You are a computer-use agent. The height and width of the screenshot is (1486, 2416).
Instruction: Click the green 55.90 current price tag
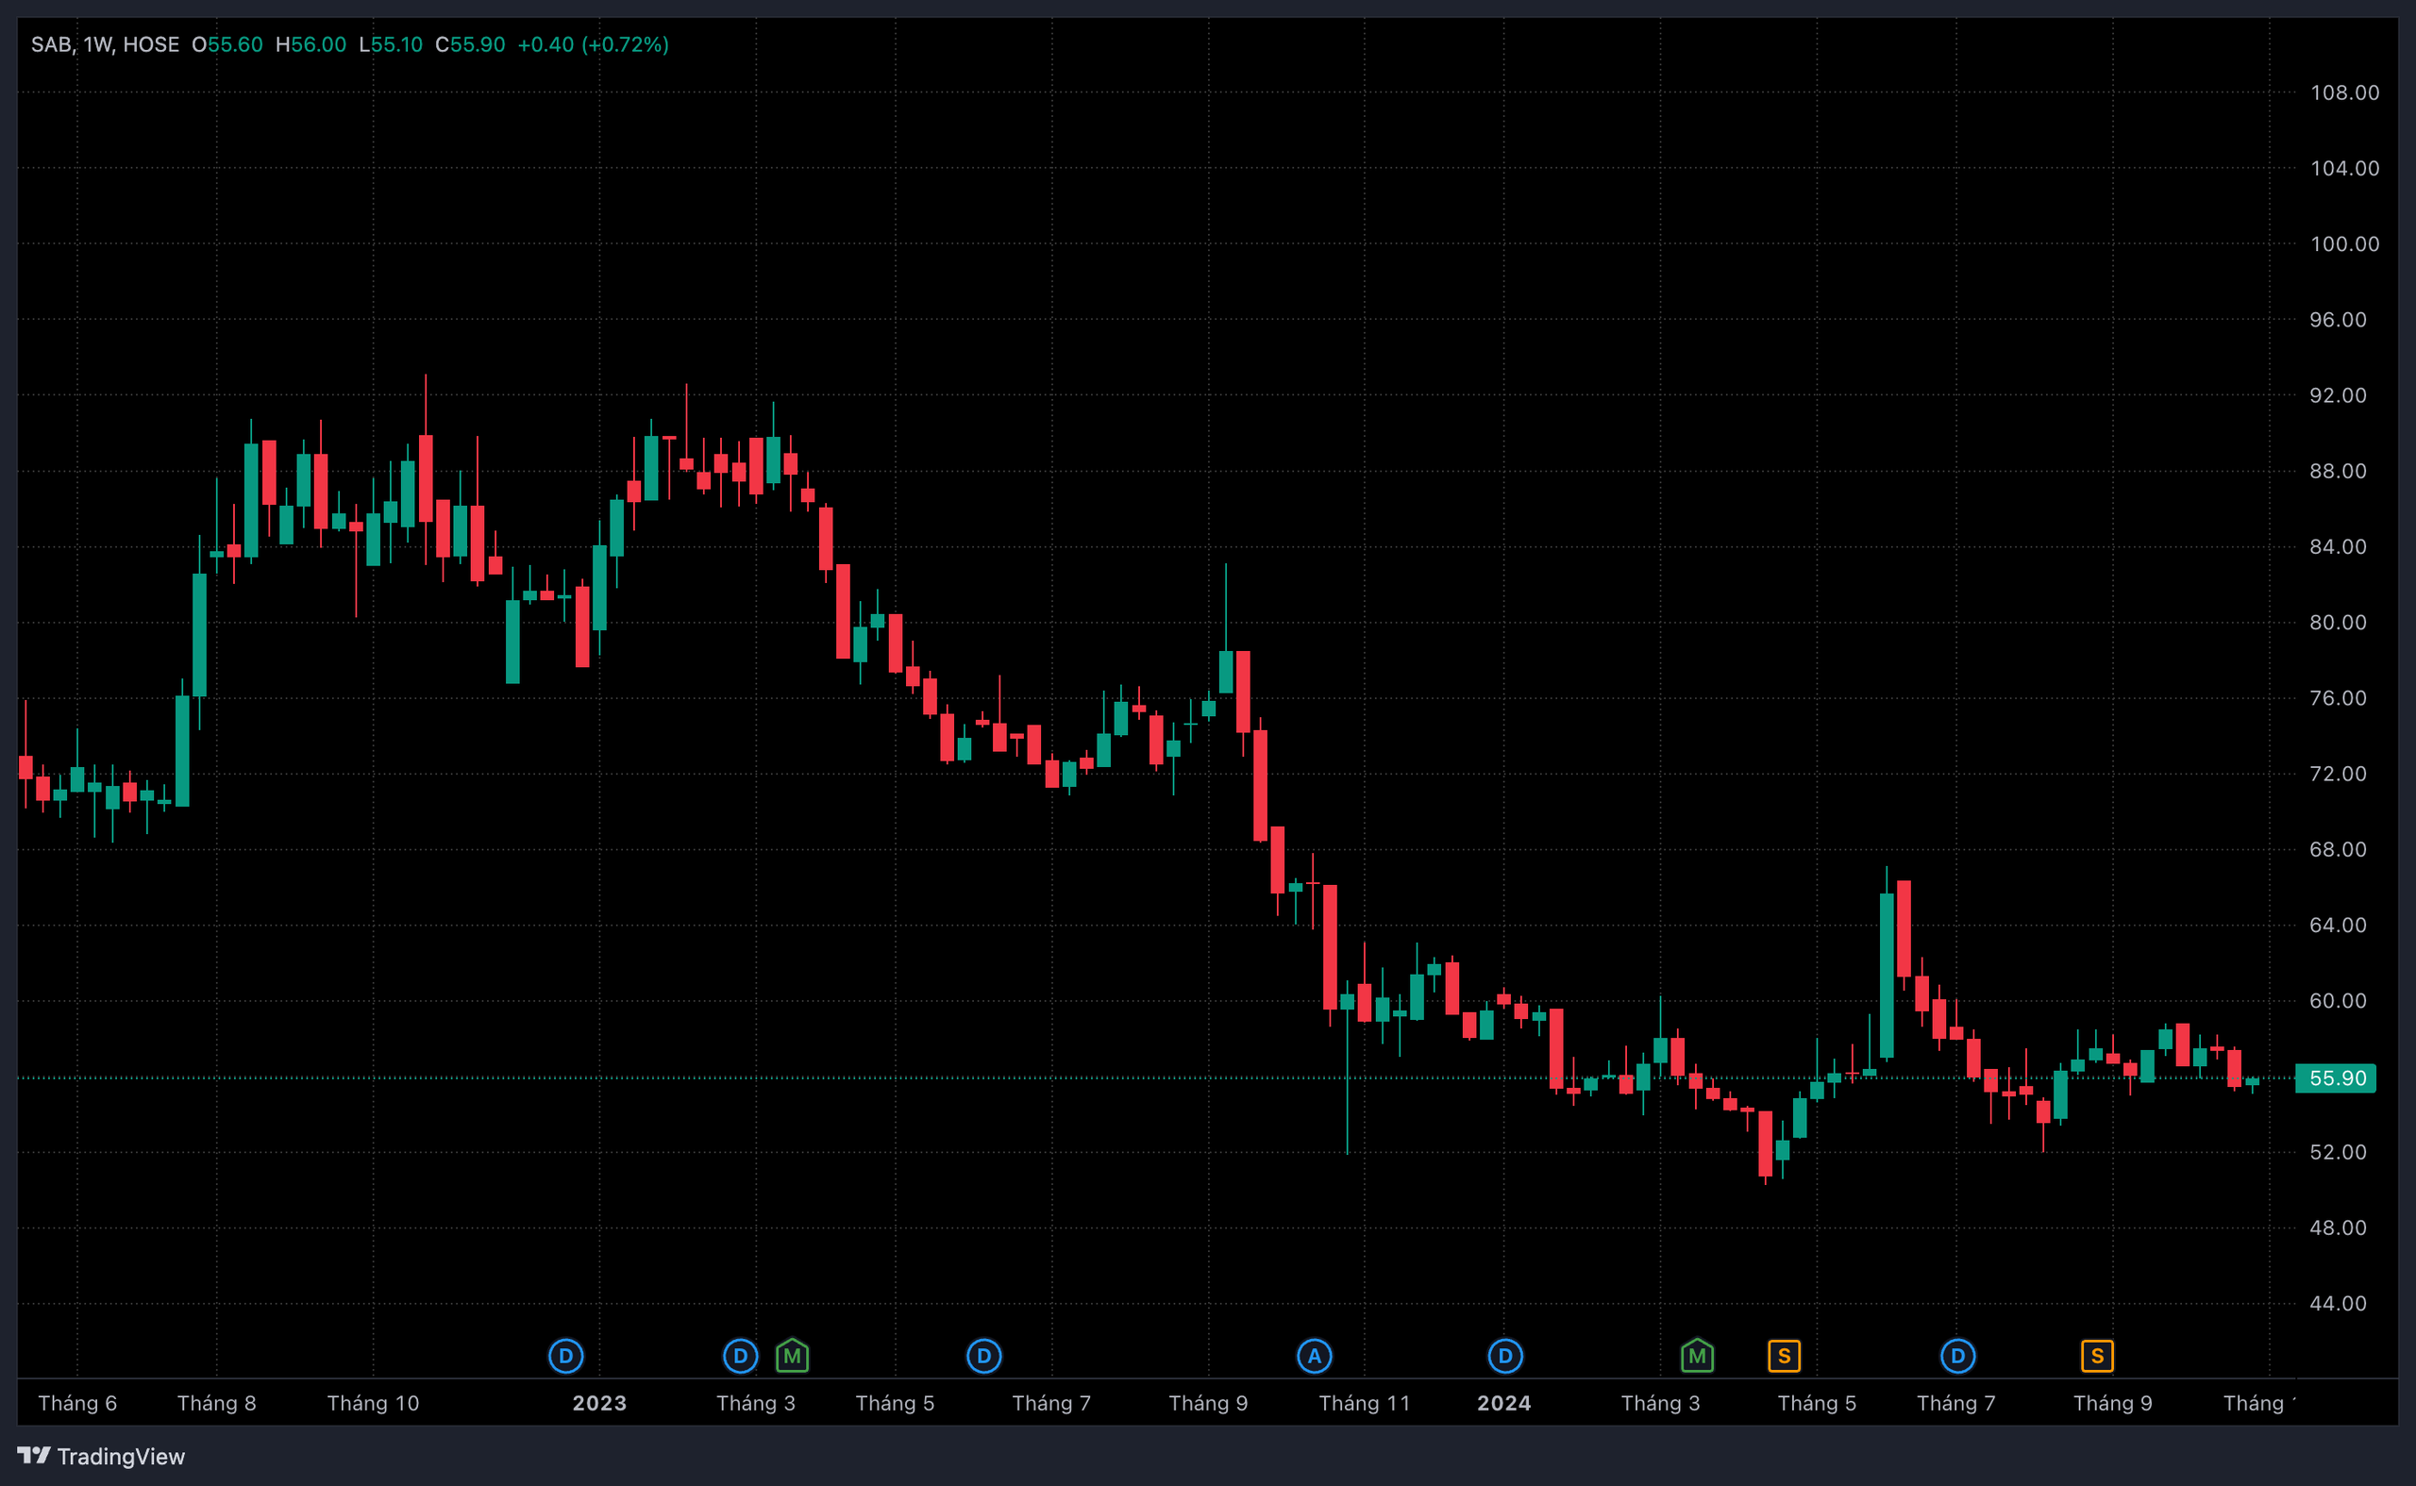(x=2336, y=1078)
